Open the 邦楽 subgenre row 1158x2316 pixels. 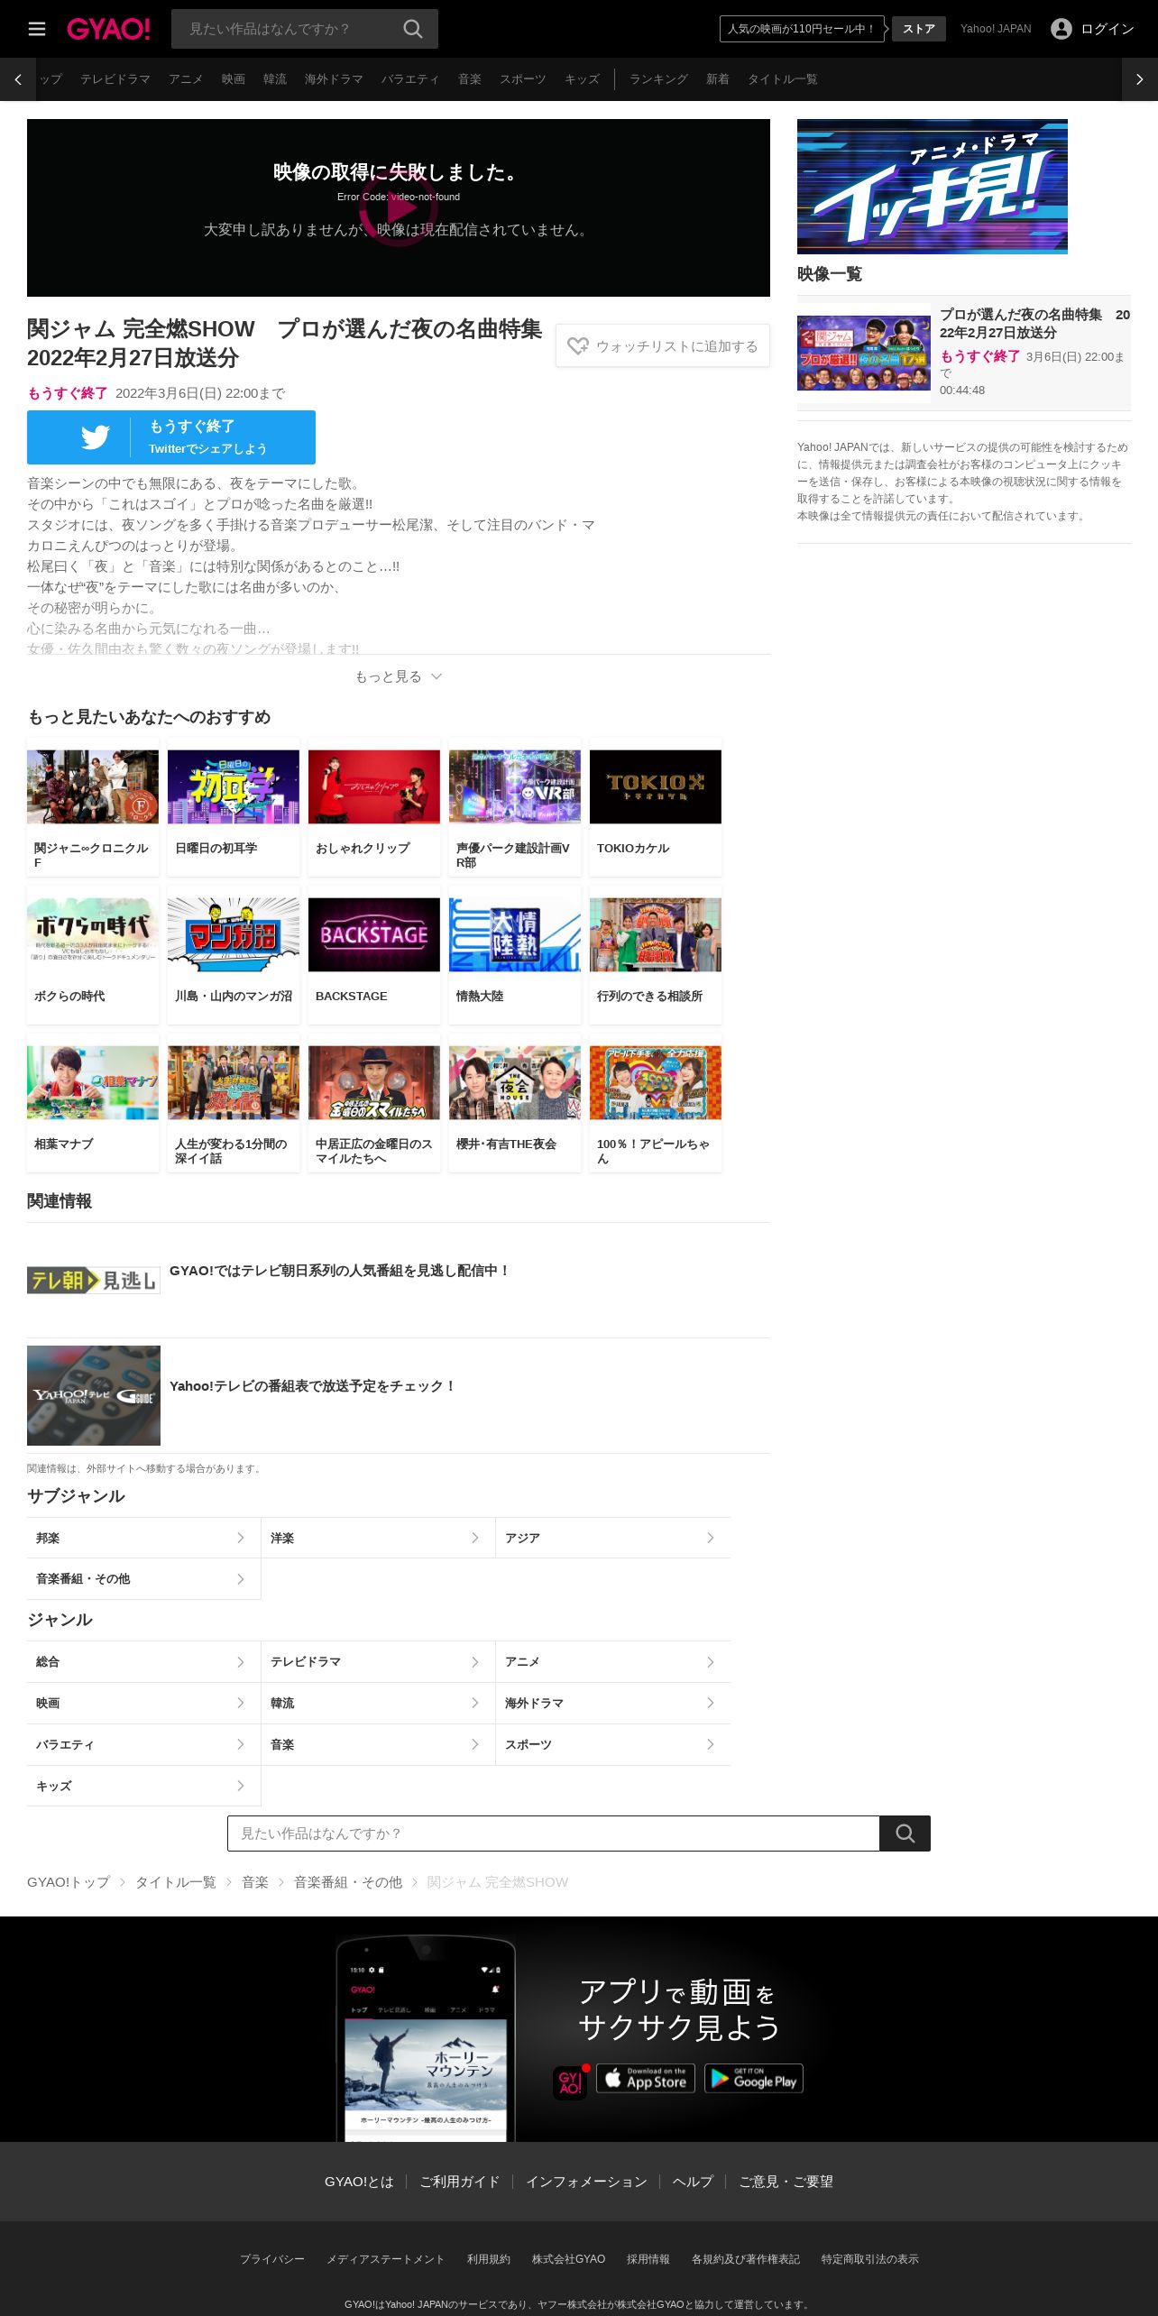pyautogui.click(x=144, y=1538)
